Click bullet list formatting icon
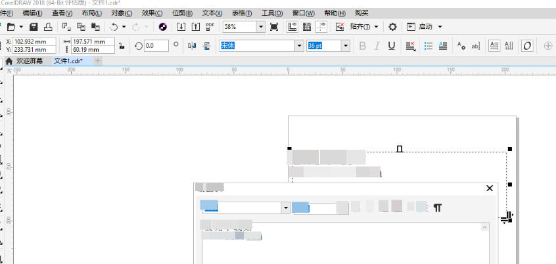Viewport: 556px width, 264px height. point(429,45)
